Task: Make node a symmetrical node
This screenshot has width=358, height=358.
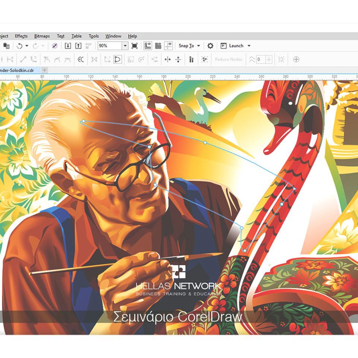Action: click(67, 60)
